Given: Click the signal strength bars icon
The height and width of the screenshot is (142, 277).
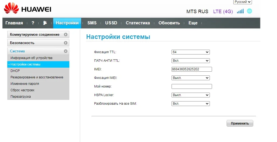Looking at the screenshot, I should 240,11.
